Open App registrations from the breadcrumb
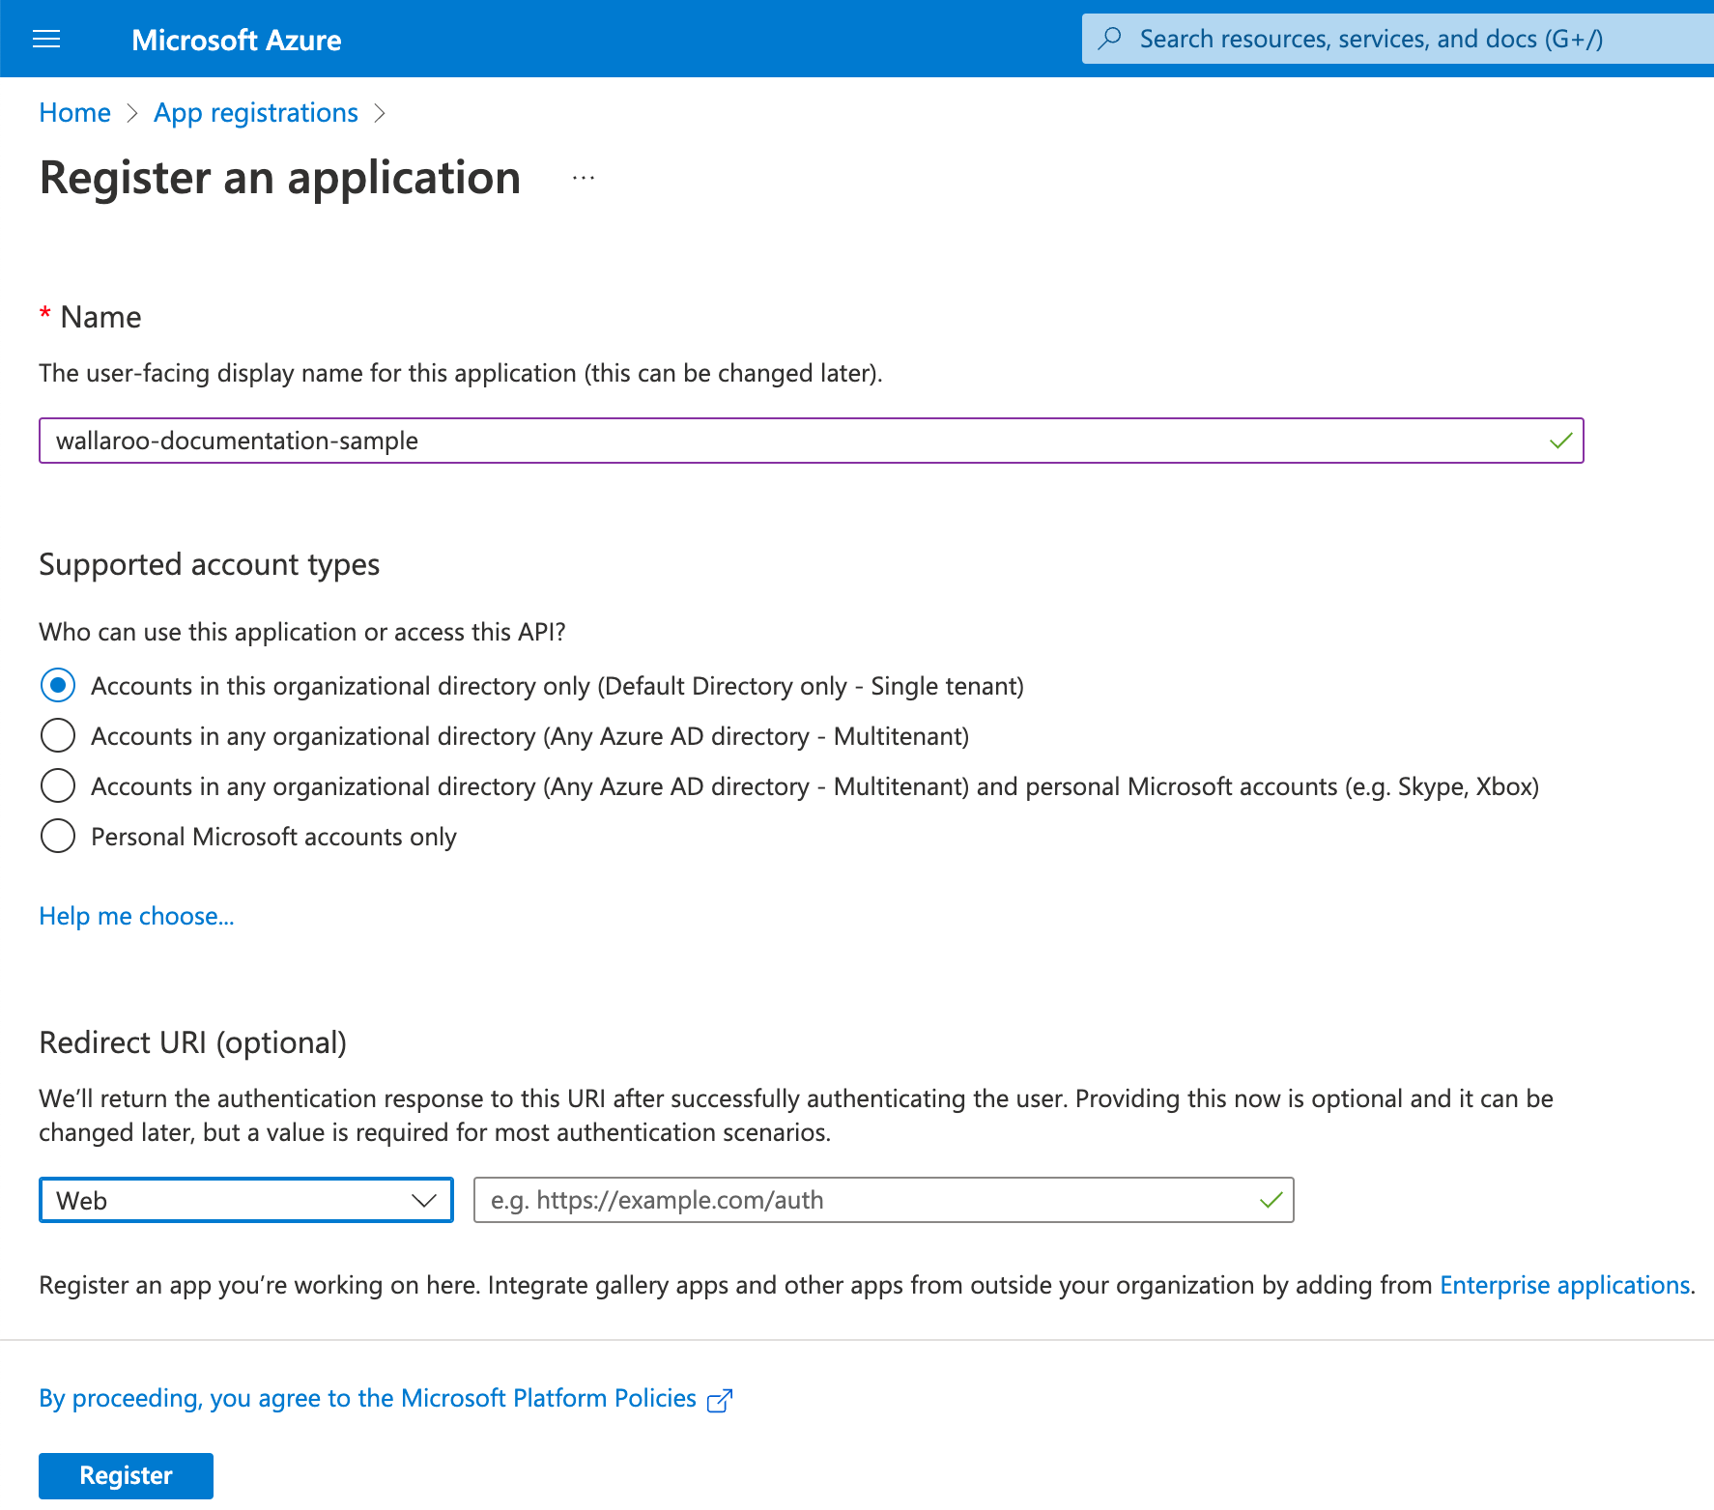This screenshot has height=1510, width=1714. tap(255, 112)
